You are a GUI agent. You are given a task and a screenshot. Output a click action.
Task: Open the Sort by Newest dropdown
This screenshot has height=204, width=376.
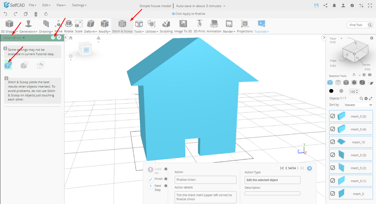(358, 105)
